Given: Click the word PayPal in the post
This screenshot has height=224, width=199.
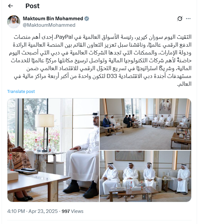Looking at the screenshot, I should coord(64,37).
